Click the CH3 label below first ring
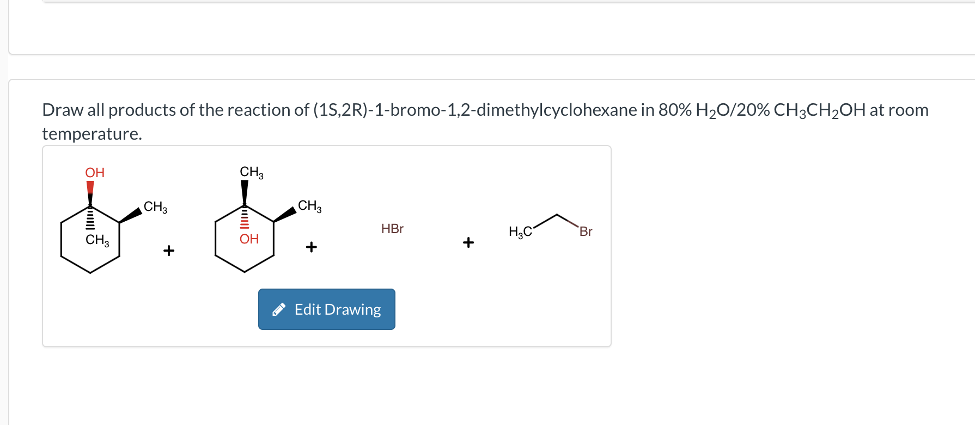This screenshot has height=425, width=975. (x=97, y=241)
